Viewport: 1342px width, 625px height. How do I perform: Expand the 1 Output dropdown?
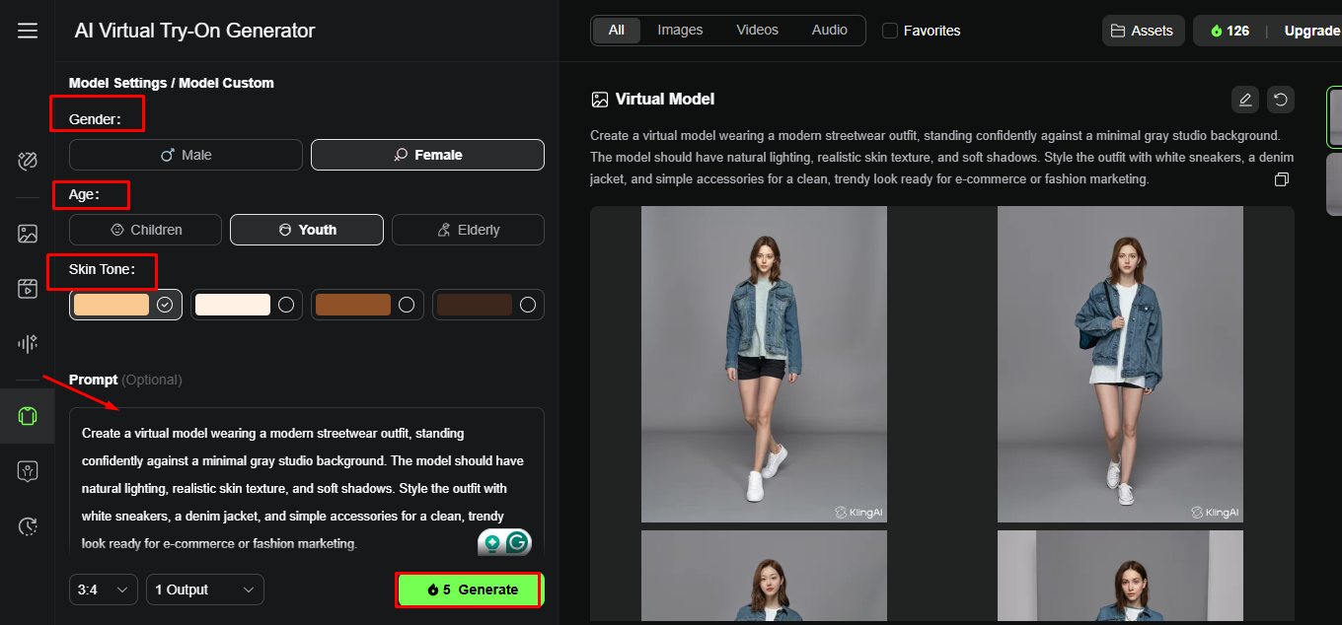[204, 589]
